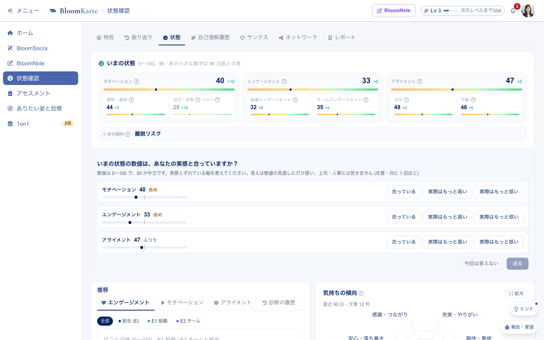The height and width of the screenshot is (340, 544).
Task: Click the help icon next to モチベーション
Action: (x=137, y=82)
